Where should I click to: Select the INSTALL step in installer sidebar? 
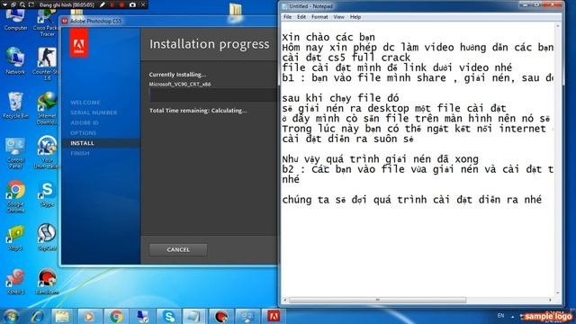point(82,143)
